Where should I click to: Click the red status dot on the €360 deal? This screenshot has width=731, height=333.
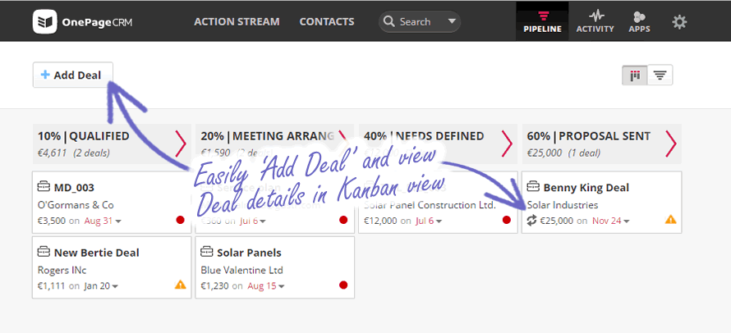coord(343,220)
